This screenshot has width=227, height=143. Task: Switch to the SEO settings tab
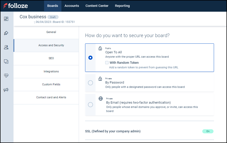tap(46, 58)
